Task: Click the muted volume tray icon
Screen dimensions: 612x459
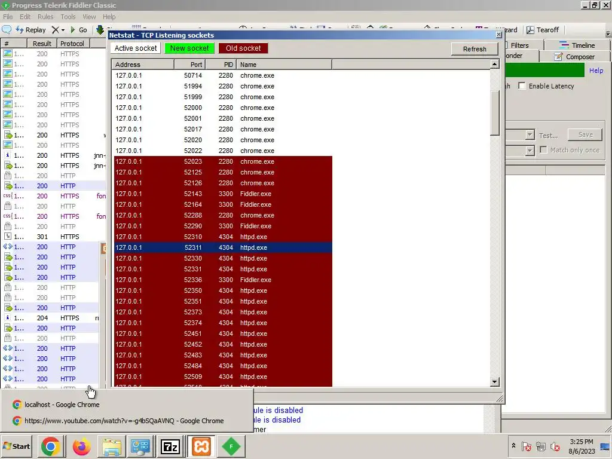Action: click(555, 446)
